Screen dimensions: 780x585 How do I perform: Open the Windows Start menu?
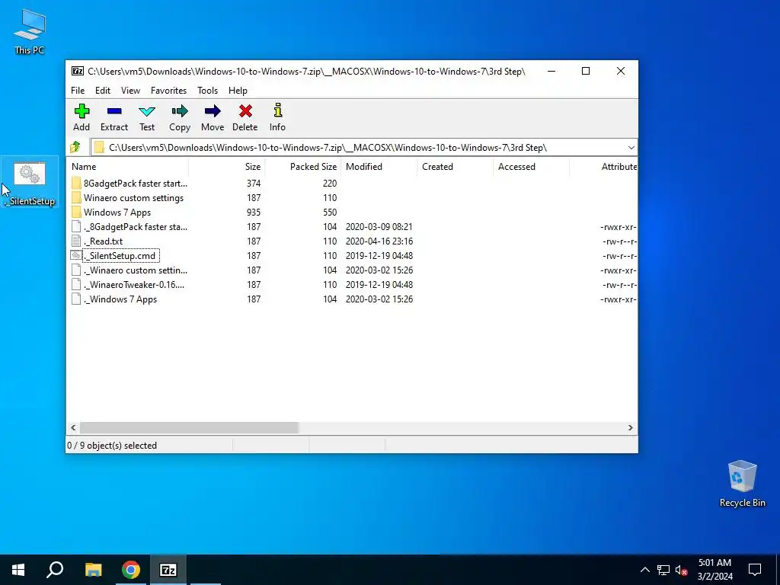18,570
